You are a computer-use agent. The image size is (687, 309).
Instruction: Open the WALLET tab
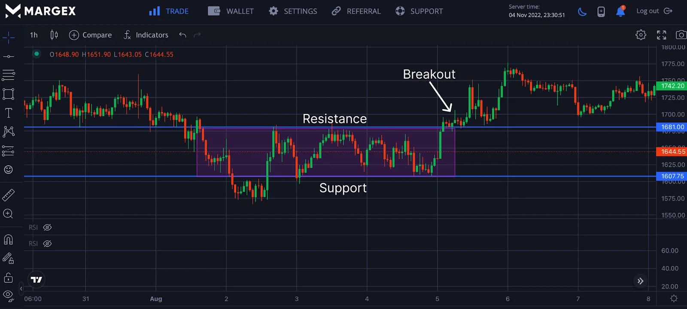point(231,11)
